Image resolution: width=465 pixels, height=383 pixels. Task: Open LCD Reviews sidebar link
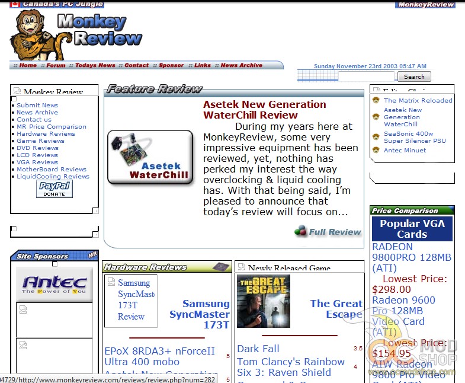[x=37, y=155]
